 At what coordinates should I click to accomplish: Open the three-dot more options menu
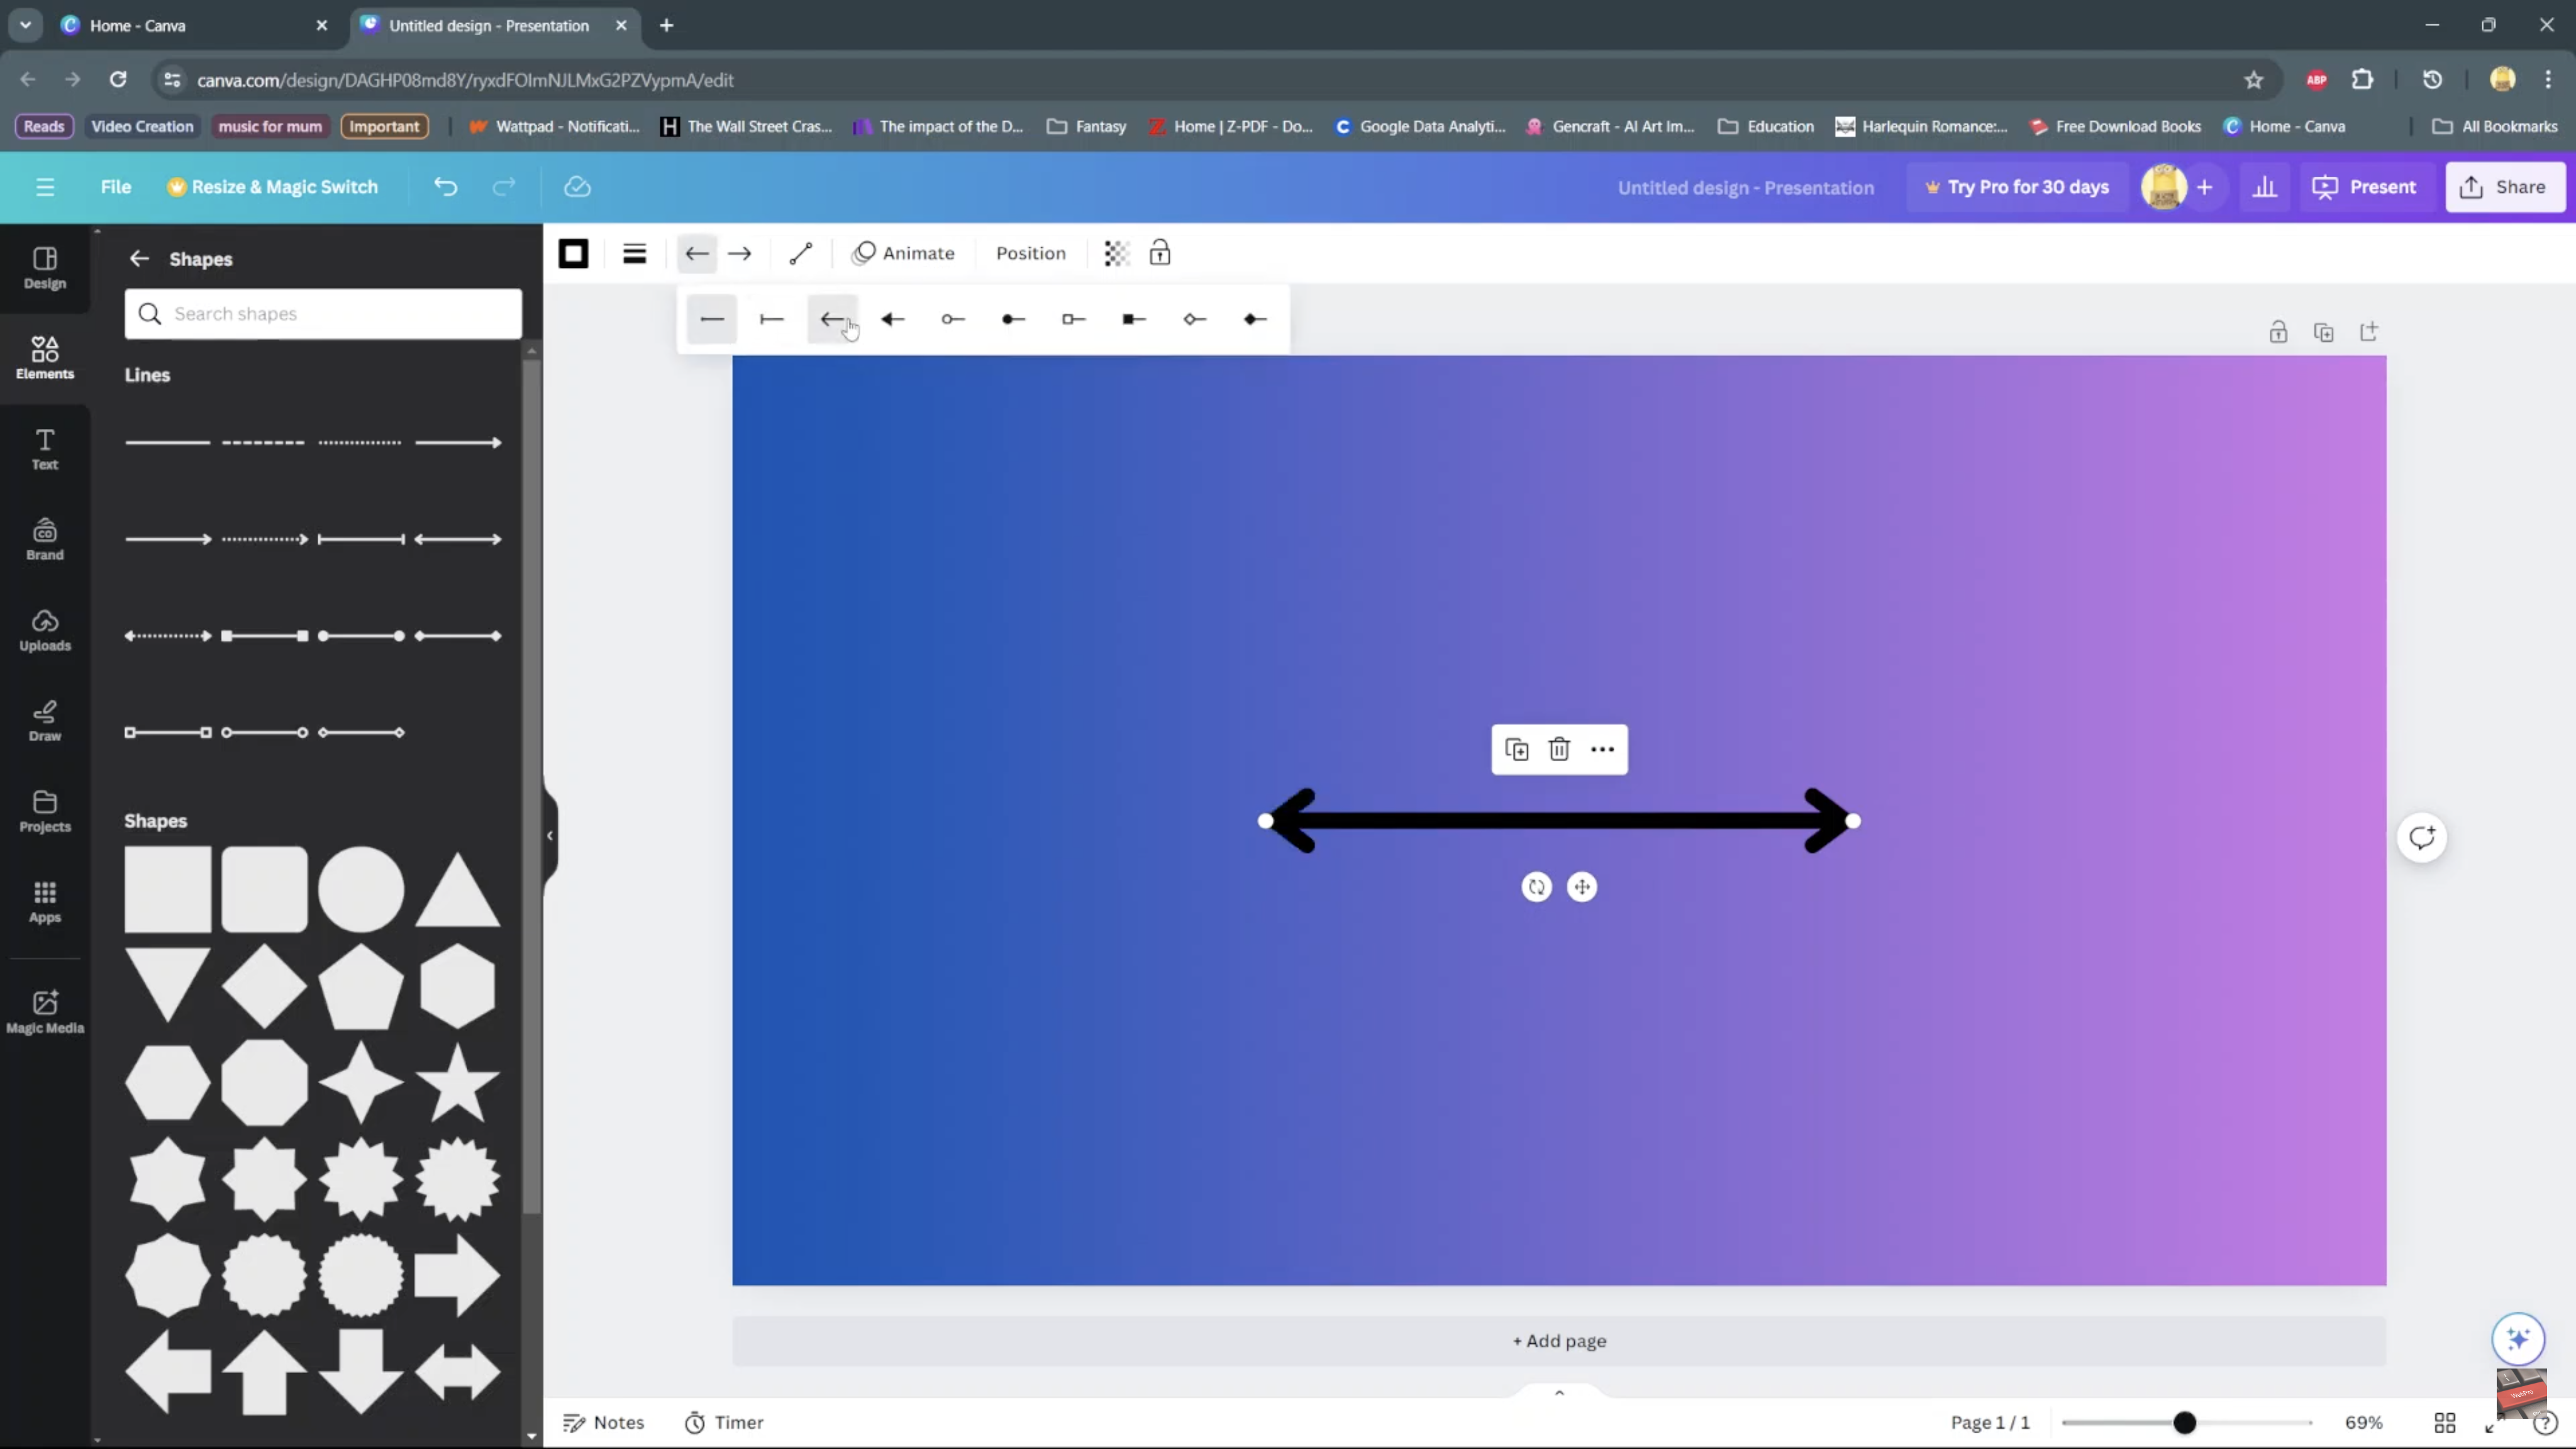[x=1602, y=750]
